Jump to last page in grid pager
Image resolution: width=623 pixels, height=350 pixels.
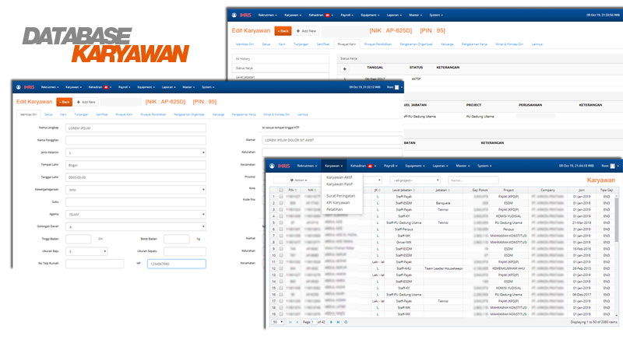pyautogui.click(x=336, y=321)
